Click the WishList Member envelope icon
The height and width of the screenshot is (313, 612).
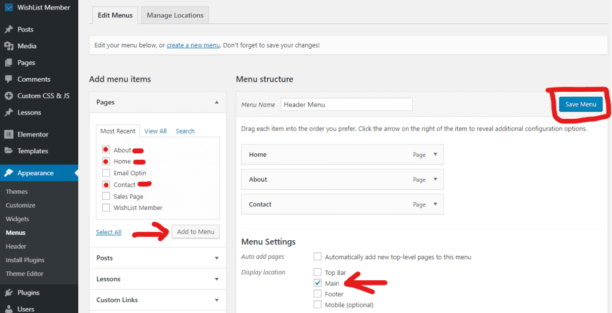pyautogui.click(x=8, y=7)
